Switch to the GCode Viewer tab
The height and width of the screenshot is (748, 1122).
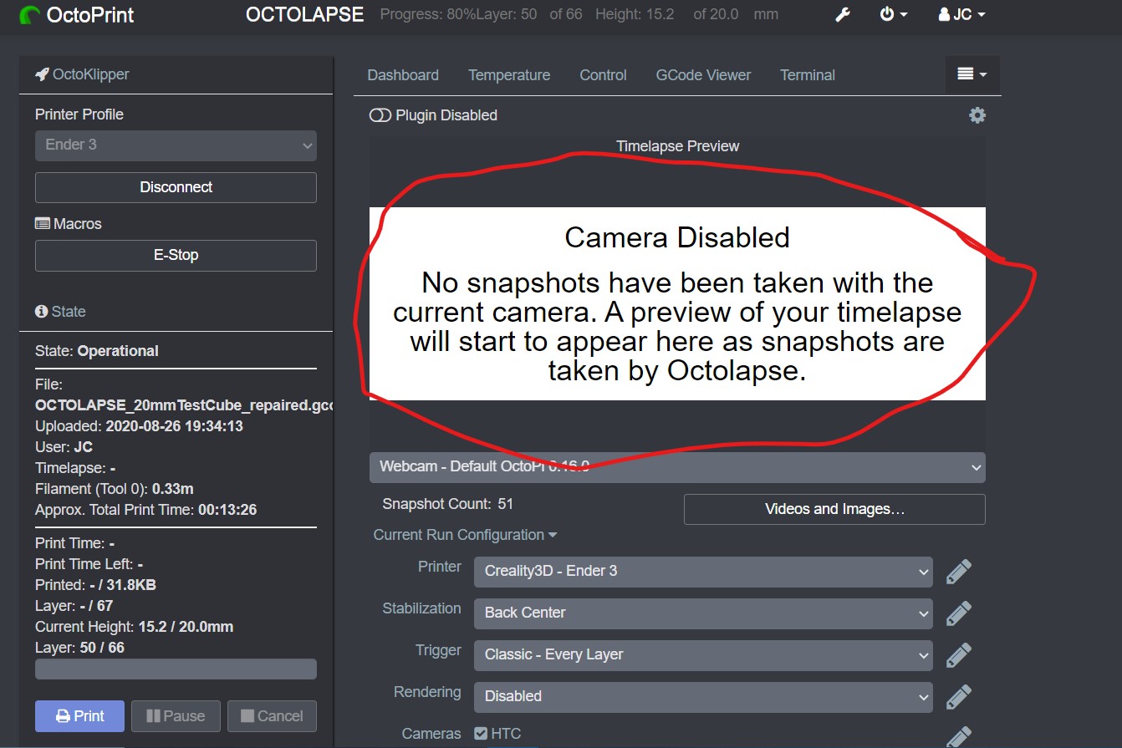pos(703,74)
